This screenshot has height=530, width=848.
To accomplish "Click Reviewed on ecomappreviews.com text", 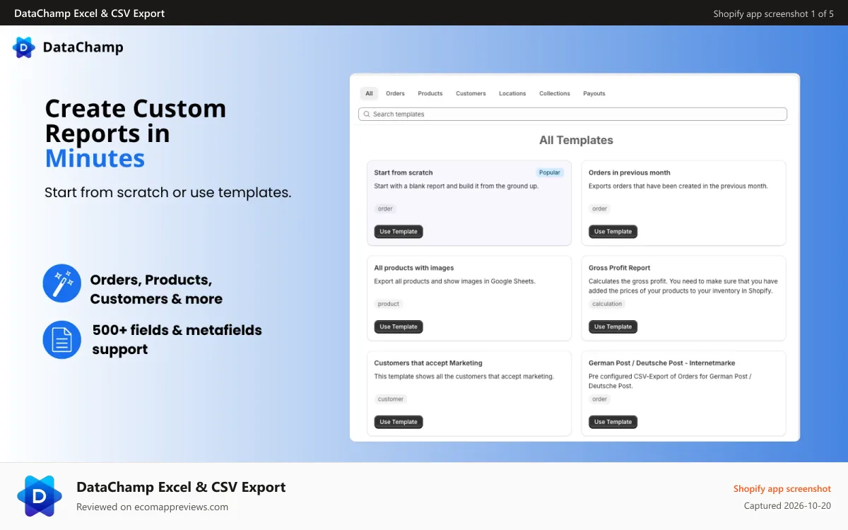I will (x=153, y=507).
